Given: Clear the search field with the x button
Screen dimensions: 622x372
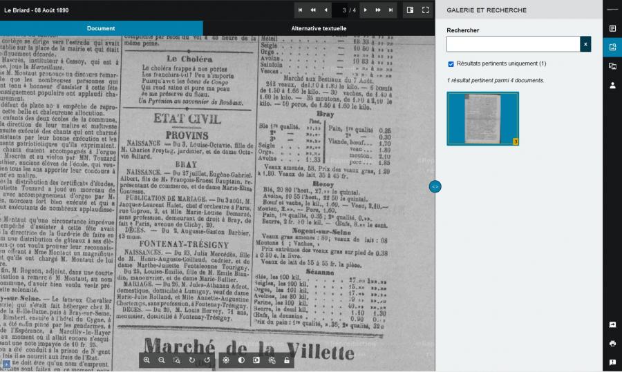Looking at the screenshot, I should click(585, 44).
